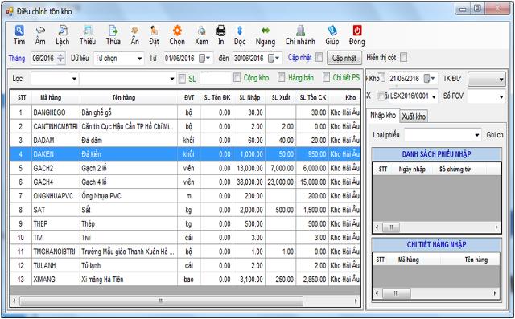Viewport: 515px width, 319px height.
Task: Open the TK ĐƯ dropdown
Action: (x=487, y=79)
